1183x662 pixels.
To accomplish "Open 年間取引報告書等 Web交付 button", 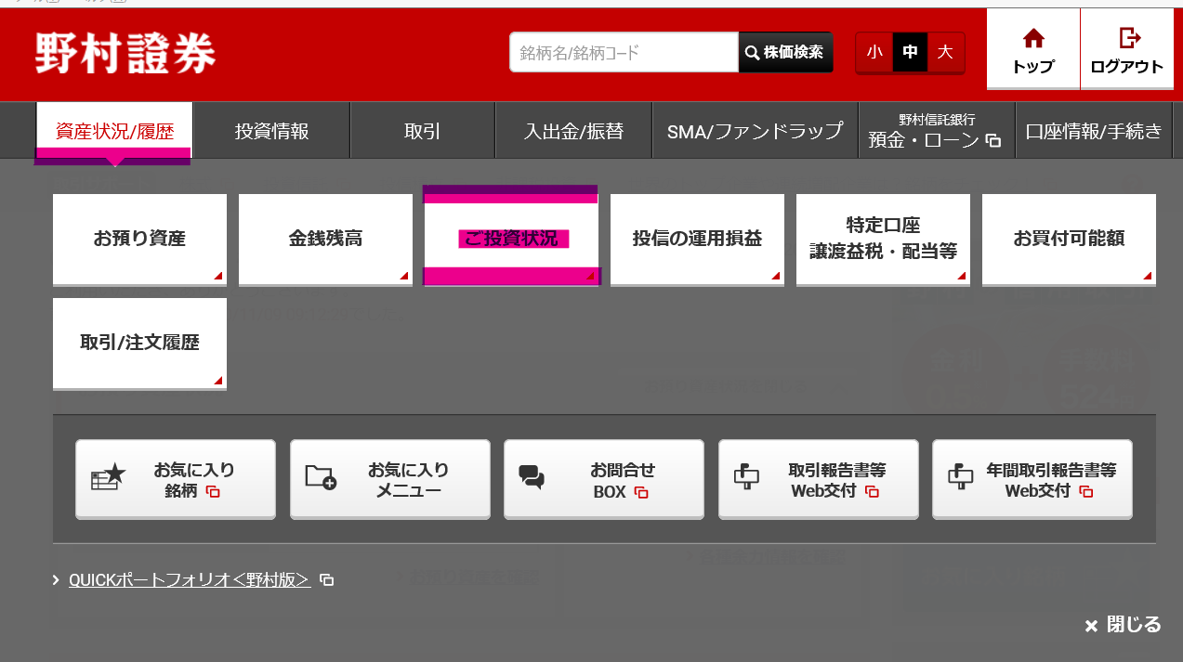I will tap(1032, 480).
